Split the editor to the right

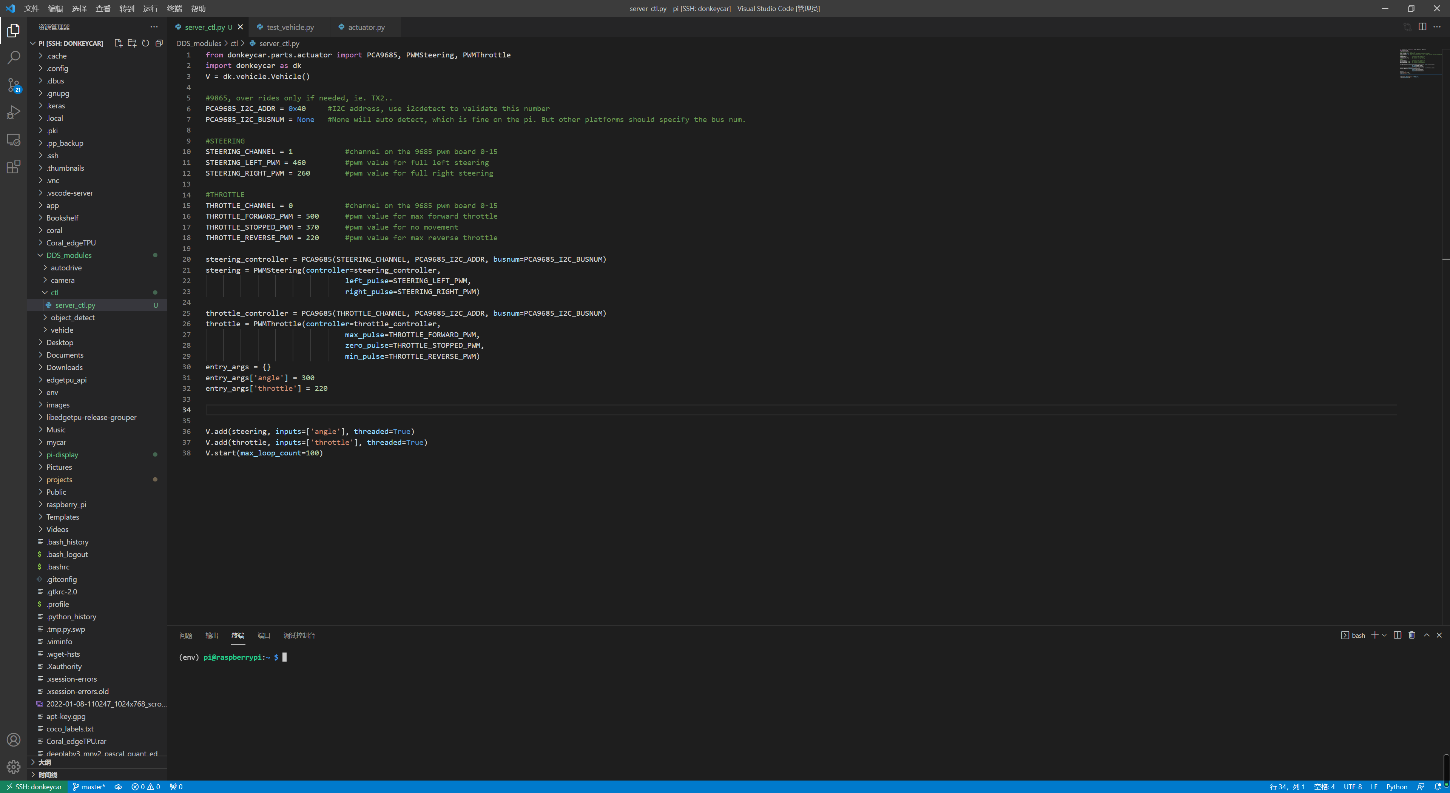tap(1422, 27)
